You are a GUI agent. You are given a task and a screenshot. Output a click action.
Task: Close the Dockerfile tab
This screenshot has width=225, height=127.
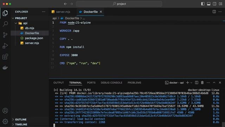[101, 12]
